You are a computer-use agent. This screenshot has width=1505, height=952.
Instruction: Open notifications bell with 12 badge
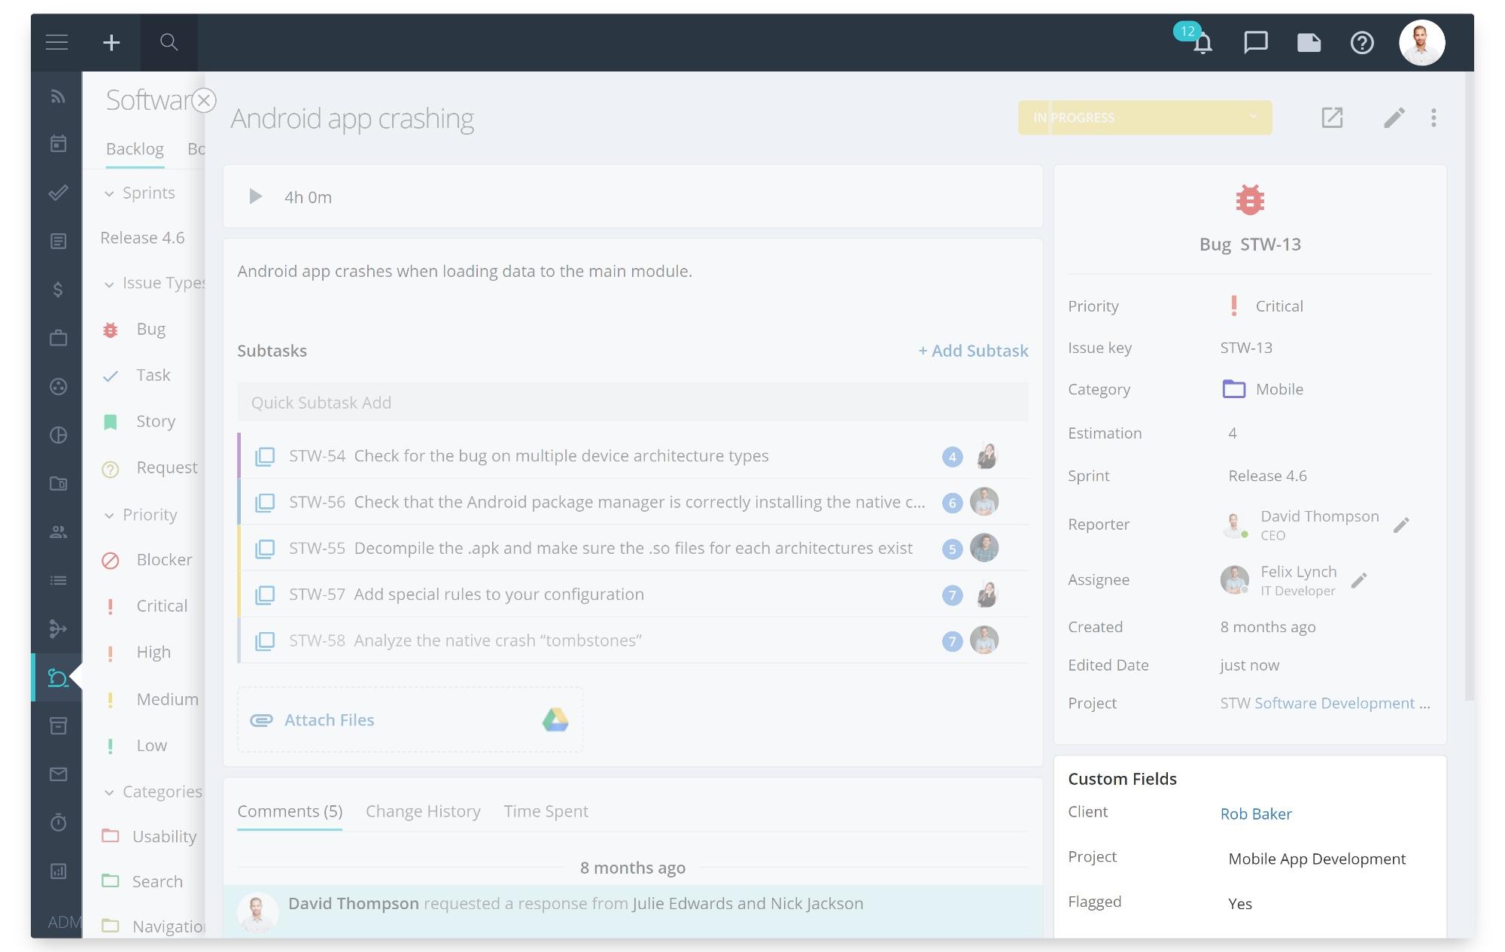pyautogui.click(x=1202, y=42)
